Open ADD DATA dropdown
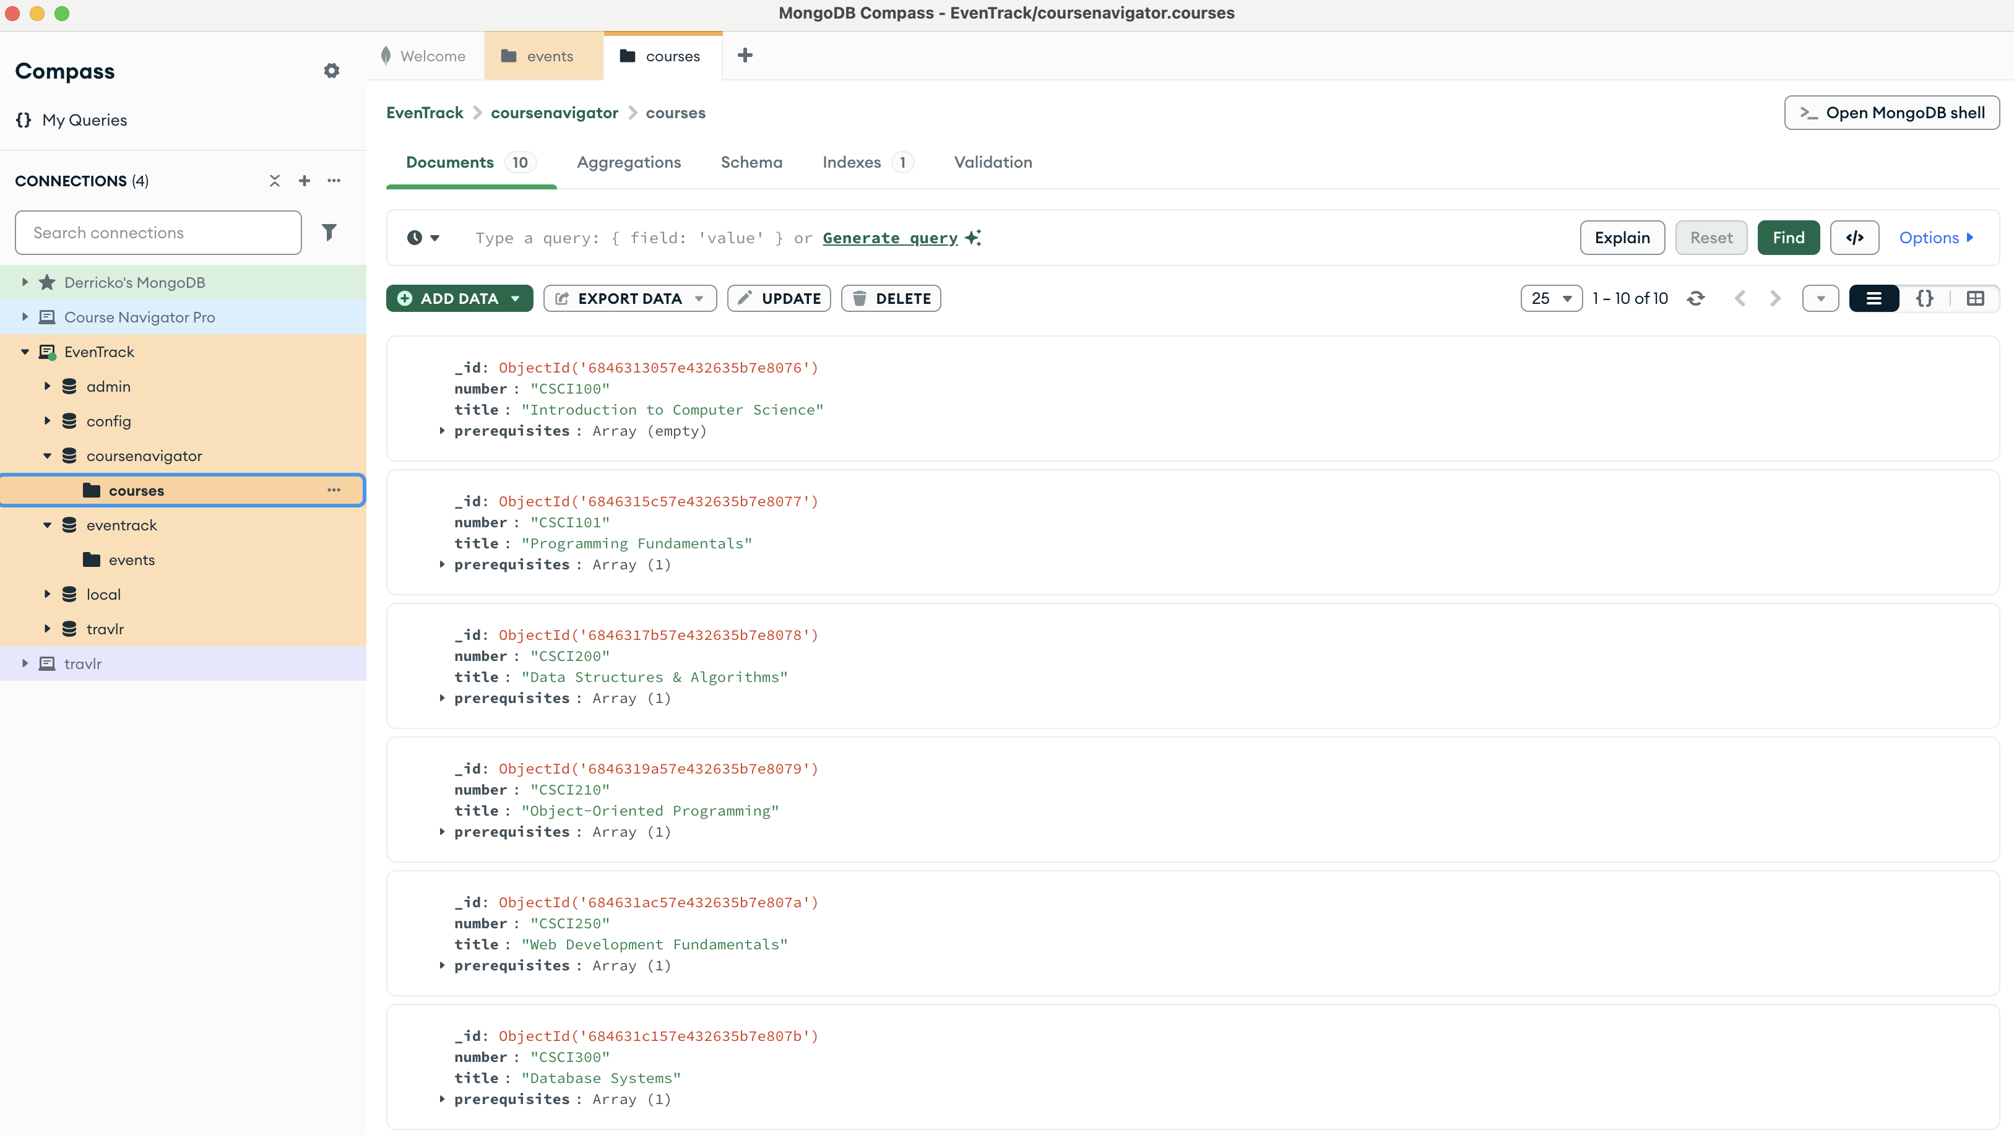Image resolution: width=2014 pixels, height=1135 pixels. tap(459, 298)
